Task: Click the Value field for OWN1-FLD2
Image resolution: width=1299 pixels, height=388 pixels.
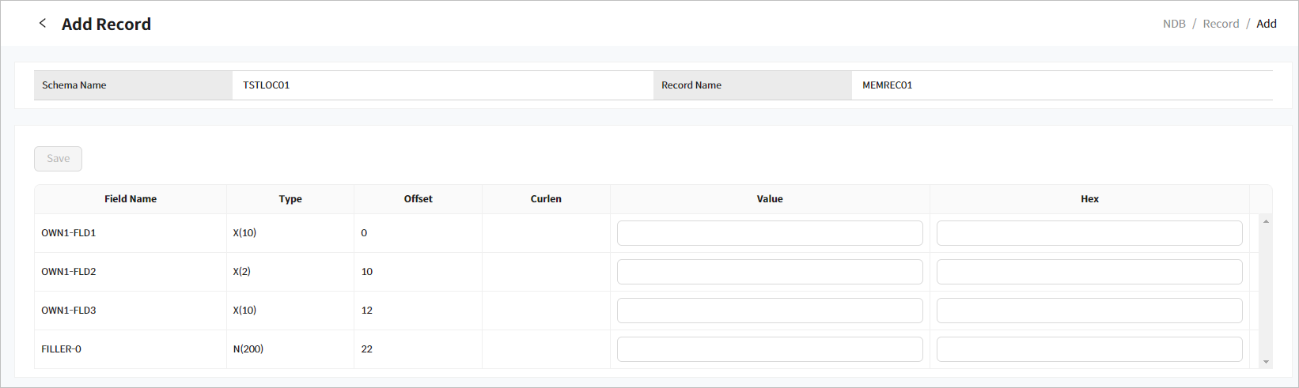Action: pos(769,272)
